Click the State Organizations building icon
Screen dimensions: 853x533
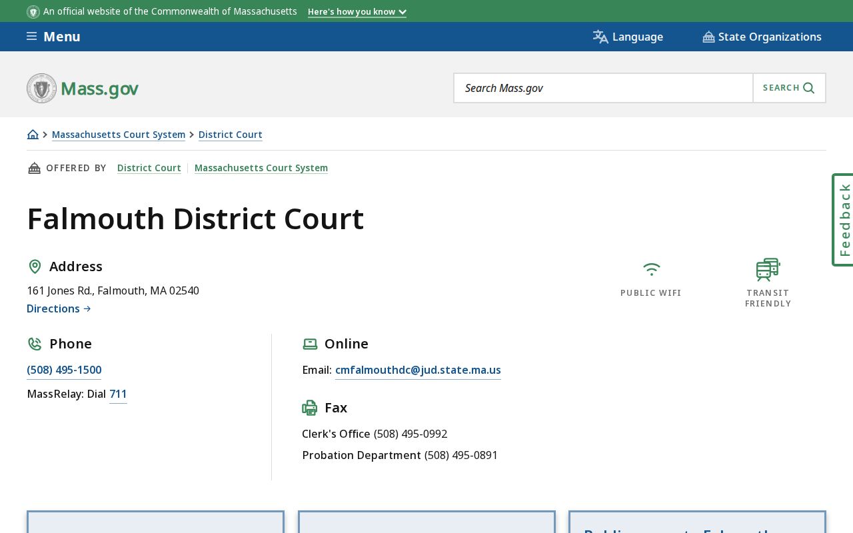[x=708, y=37]
